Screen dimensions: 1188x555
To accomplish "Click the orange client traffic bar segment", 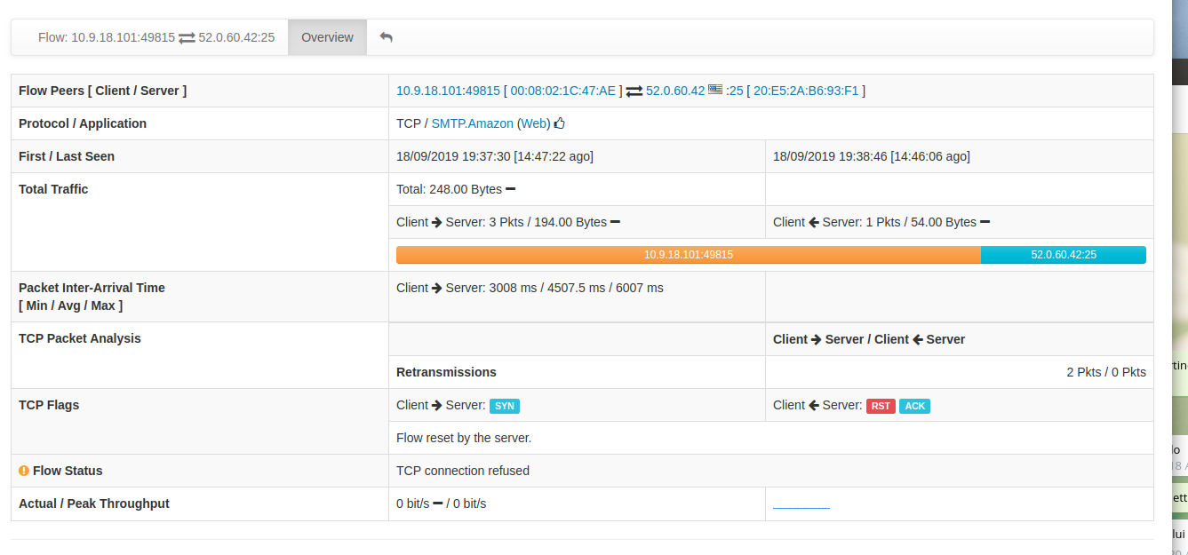I will [x=689, y=255].
